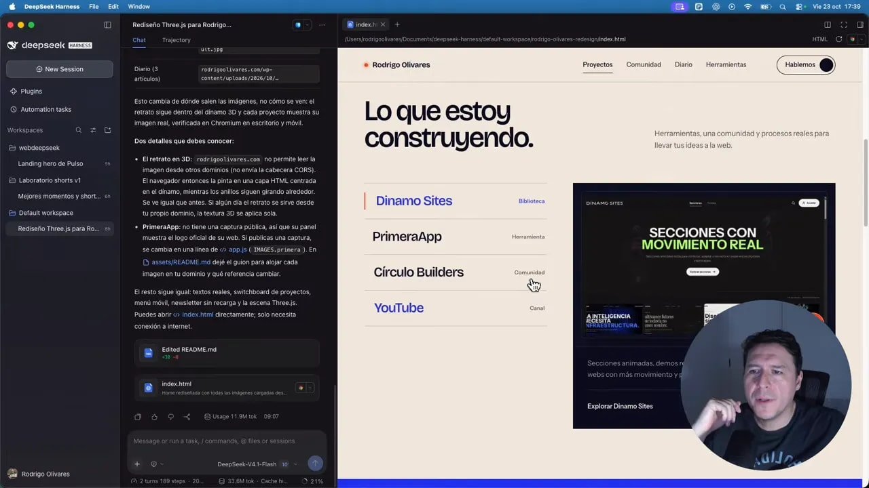Reload the index.html preview

click(838, 39)
